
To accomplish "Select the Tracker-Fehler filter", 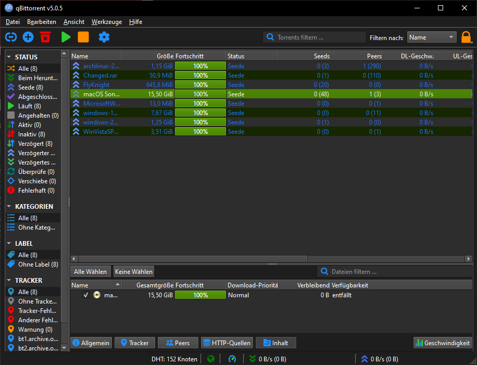I will click(33, 311).
